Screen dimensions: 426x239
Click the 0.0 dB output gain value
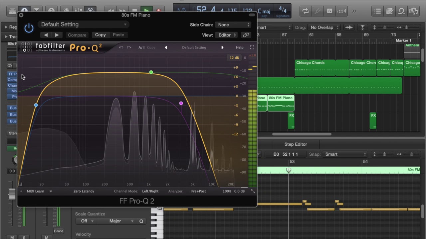coord(239,191)
